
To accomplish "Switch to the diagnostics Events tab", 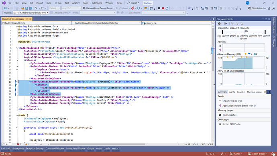I will point(232,92).
